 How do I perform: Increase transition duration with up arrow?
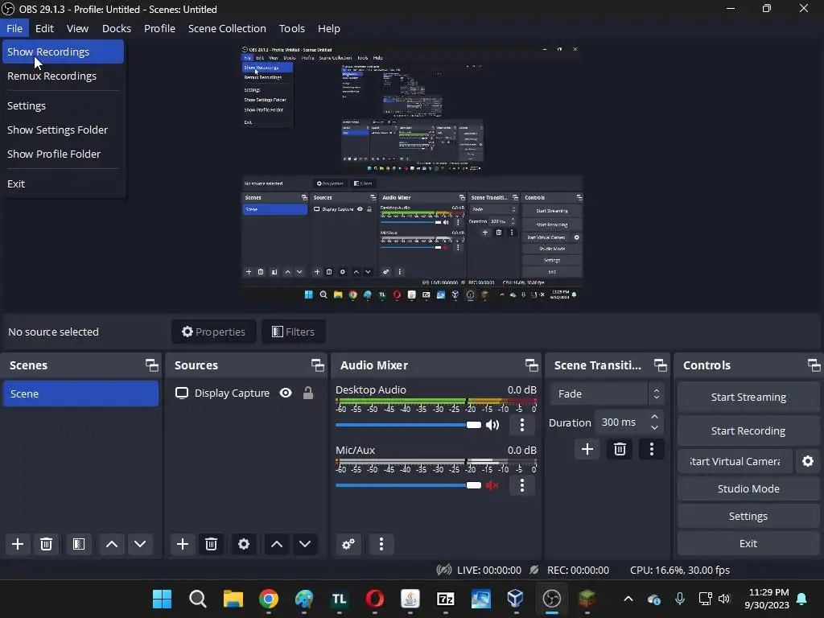654,417
